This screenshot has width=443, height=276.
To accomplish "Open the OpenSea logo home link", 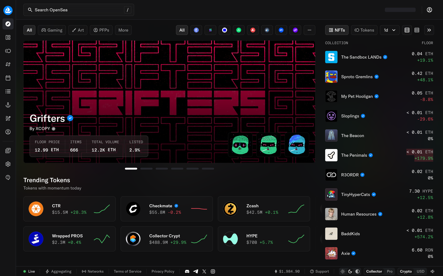I will point(8,10).
